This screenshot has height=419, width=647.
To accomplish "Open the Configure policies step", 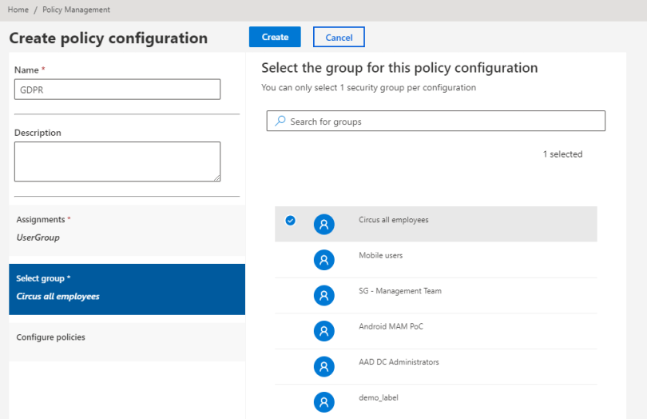I will [x=126, y=338].
